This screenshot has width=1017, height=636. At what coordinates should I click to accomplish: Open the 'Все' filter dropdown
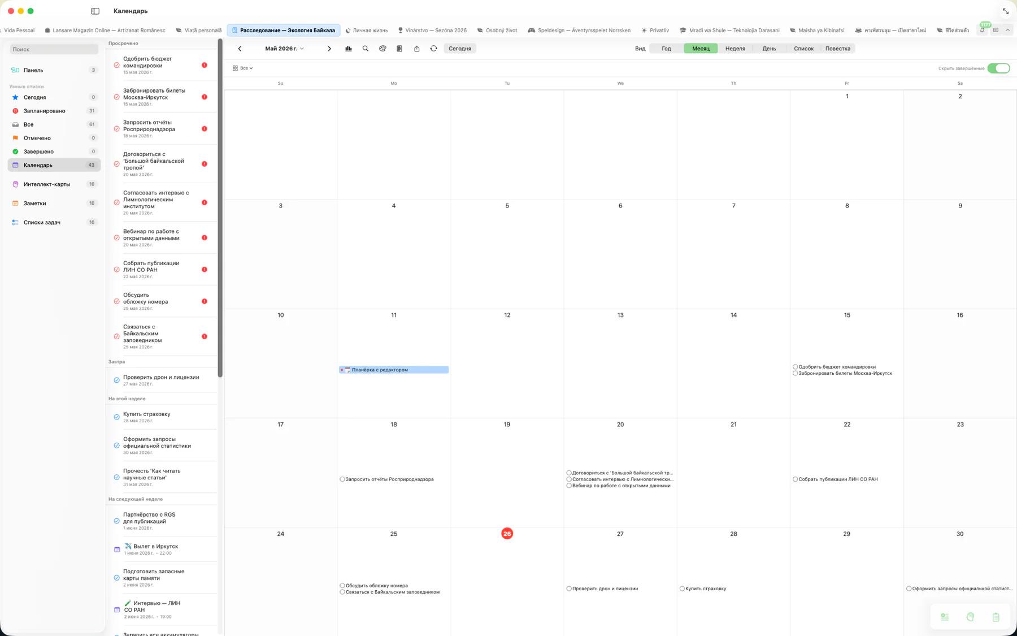pos(243,68)
